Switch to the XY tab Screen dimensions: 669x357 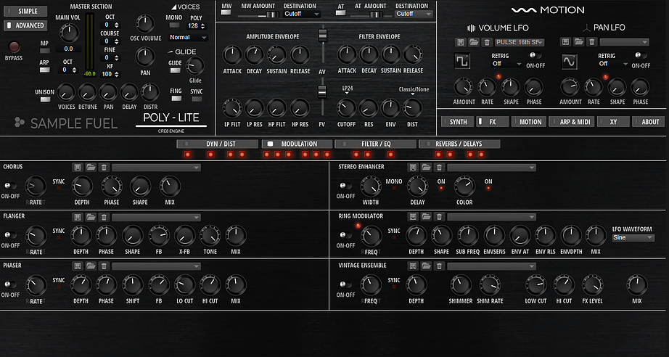[x=614, y=122]
